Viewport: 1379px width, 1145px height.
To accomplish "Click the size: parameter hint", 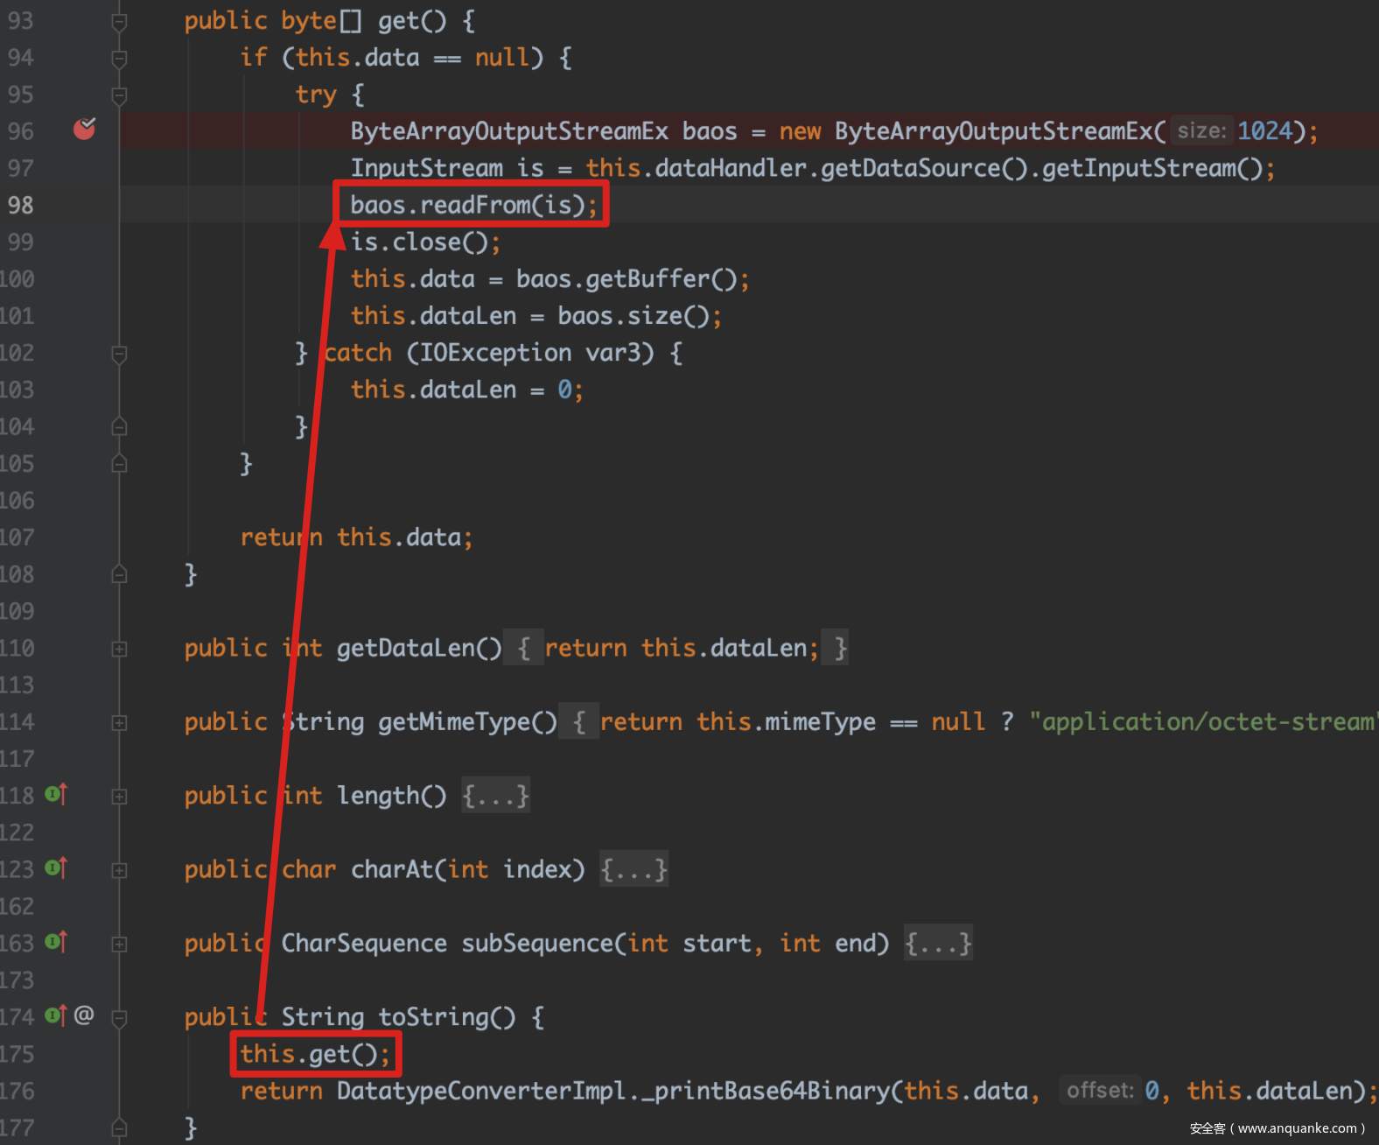I will pos(1200,131).
